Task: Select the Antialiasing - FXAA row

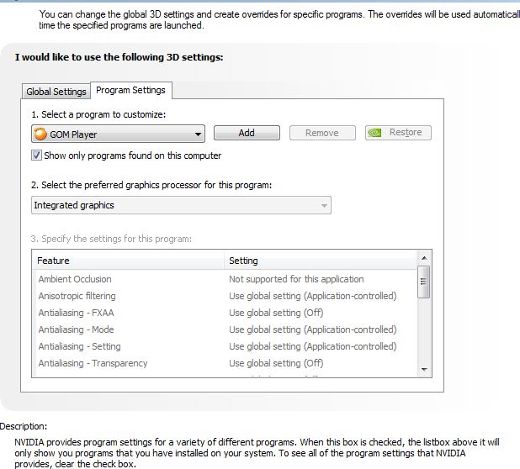Action: (225, 313)
